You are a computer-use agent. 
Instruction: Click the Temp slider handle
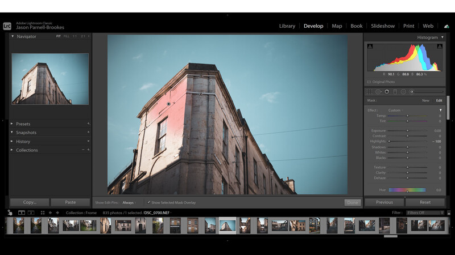(x=407, y=116)
